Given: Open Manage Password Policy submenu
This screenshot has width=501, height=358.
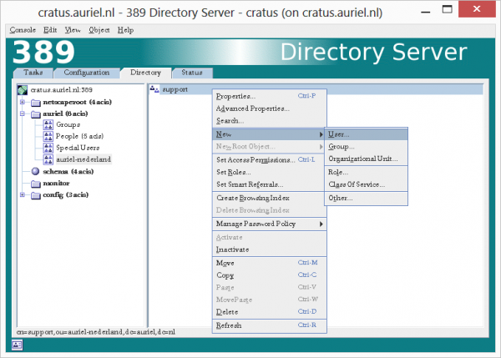Looking at the screenshot, I should (x=258, y=224).
